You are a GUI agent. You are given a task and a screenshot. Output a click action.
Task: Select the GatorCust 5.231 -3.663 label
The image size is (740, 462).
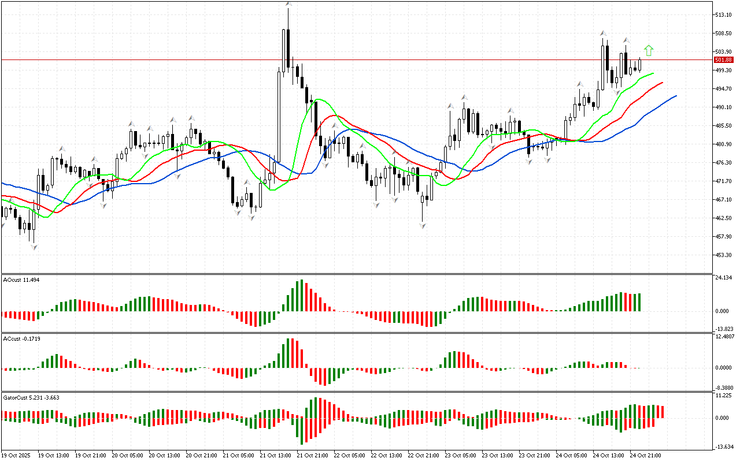point(31,397)
